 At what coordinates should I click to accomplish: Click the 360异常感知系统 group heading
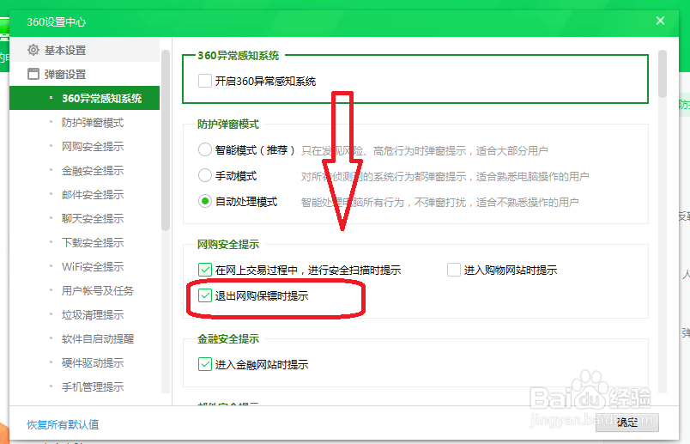[239, 56]
